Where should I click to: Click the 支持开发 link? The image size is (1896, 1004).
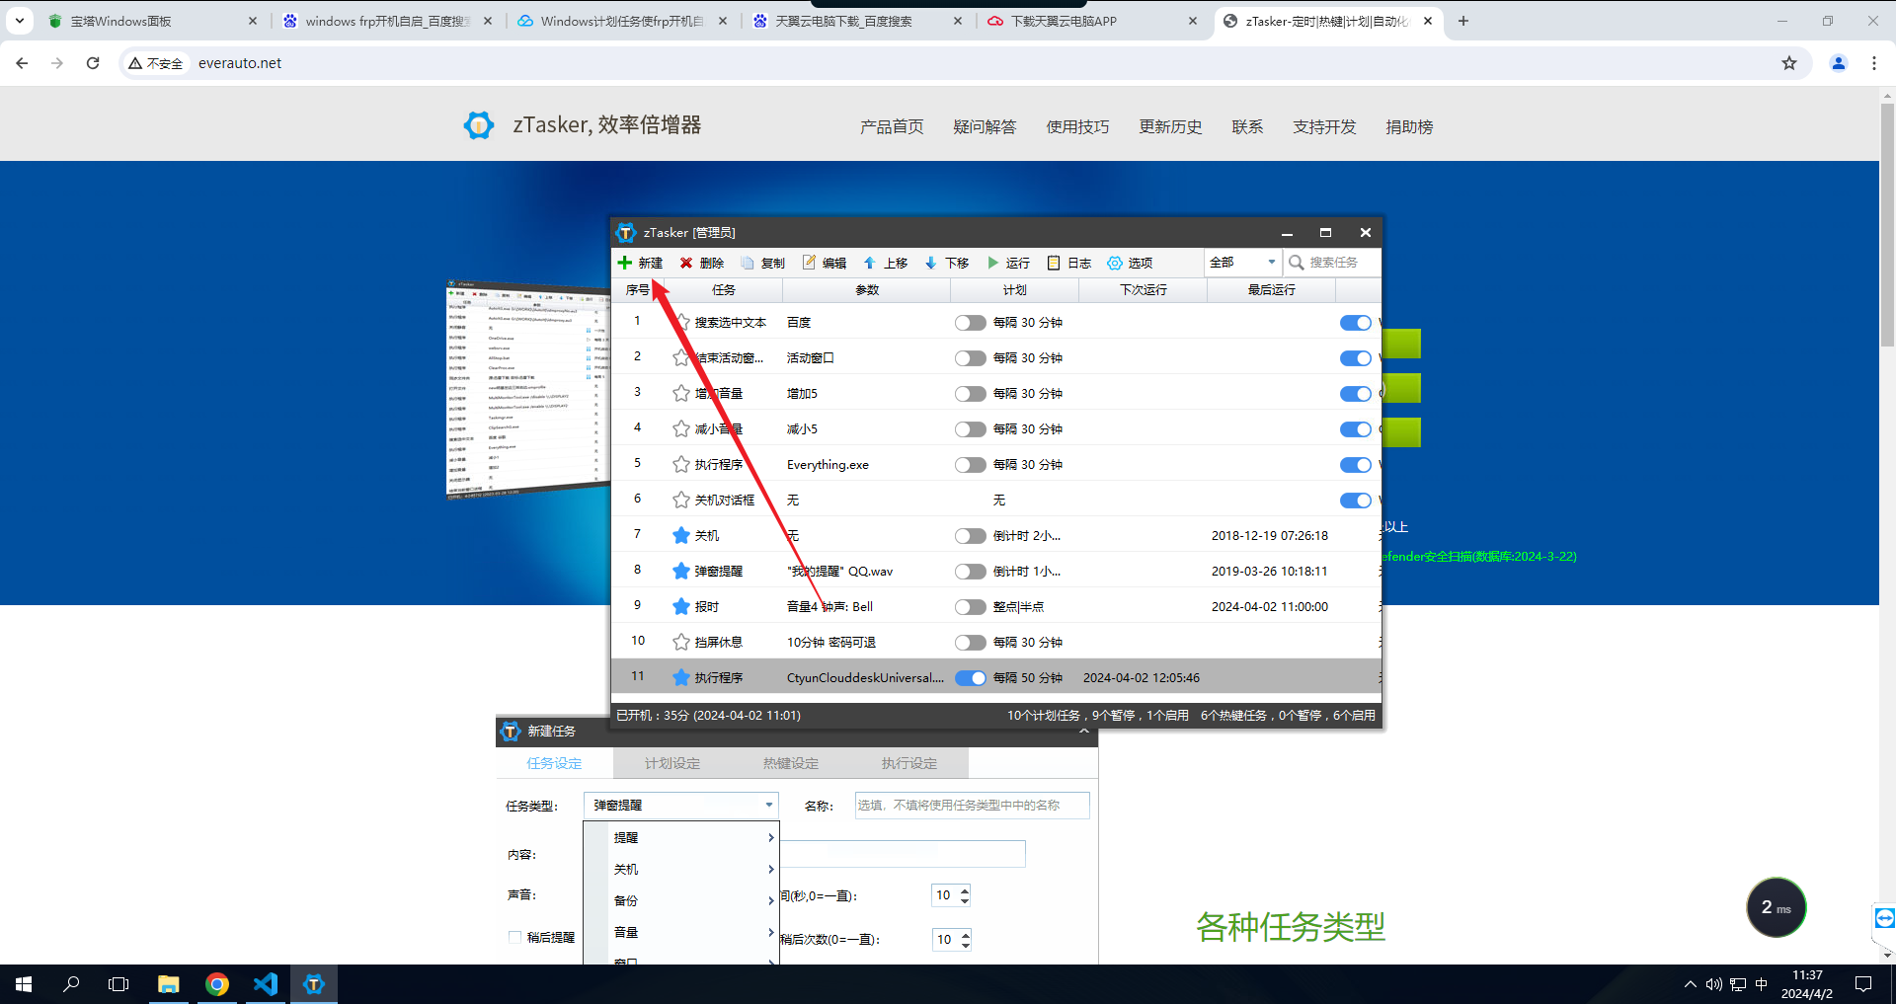point(1324,126)
